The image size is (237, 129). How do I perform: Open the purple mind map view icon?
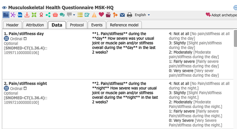[x=13, y=15]
